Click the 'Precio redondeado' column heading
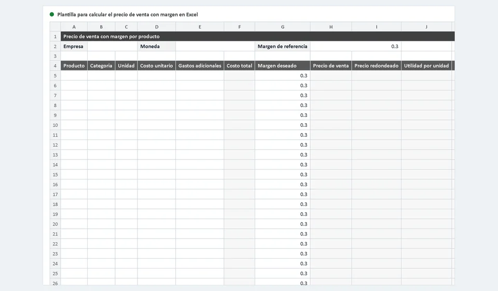498x291 pixels. click(377, 66)
